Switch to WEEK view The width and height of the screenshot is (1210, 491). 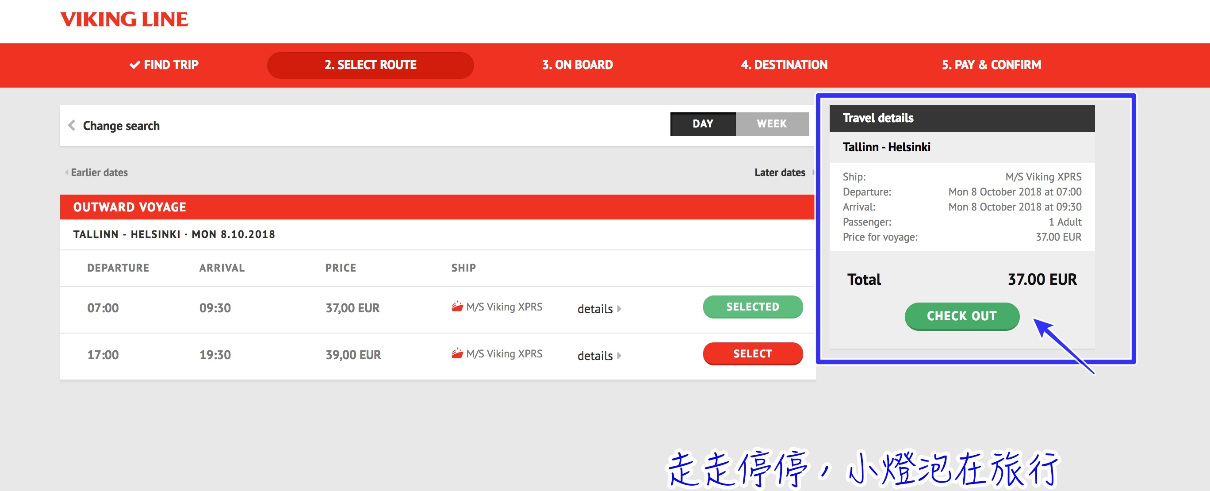point(772,124)
